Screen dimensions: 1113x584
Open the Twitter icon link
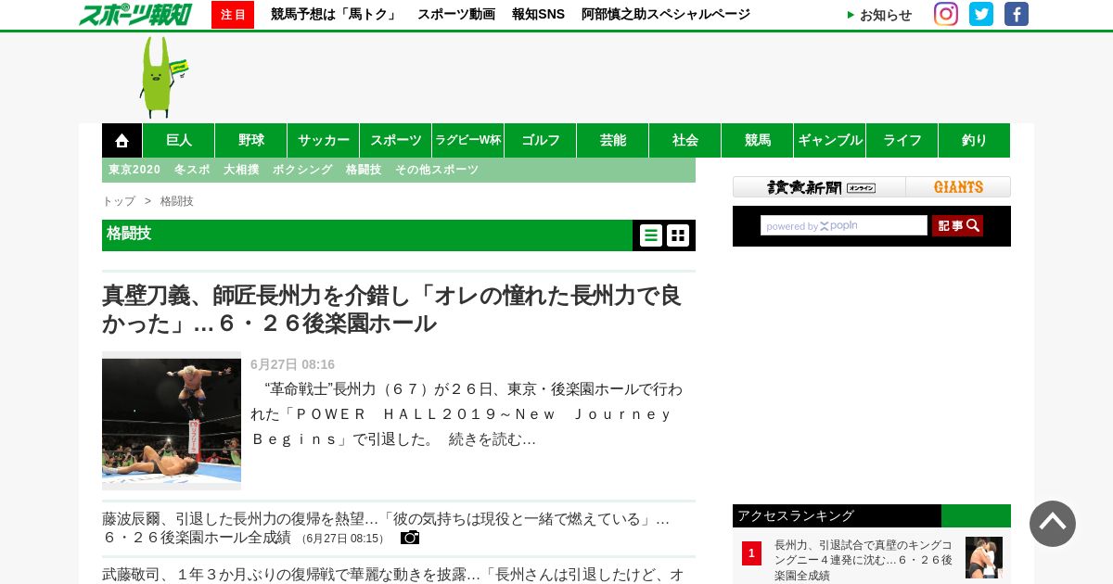point(981,14)
